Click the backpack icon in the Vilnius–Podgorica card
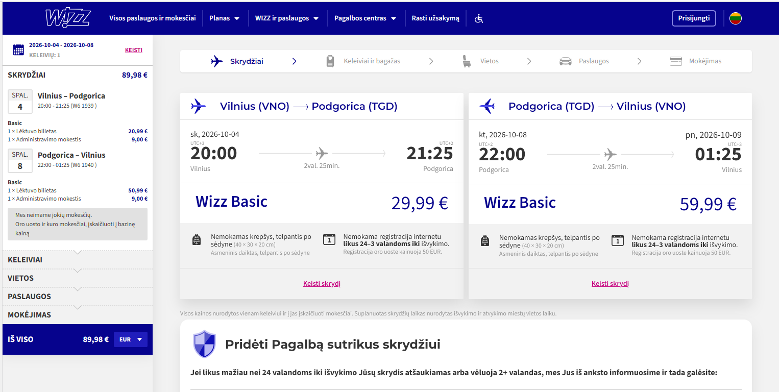This screenshot has width=779, height=392. coord(197,240)
